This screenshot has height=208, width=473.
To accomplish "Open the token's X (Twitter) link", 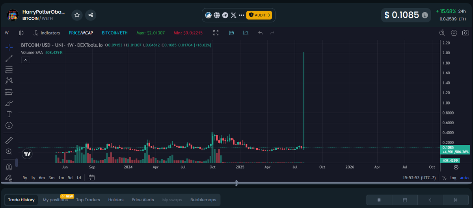I will click(x=234, y=15).
